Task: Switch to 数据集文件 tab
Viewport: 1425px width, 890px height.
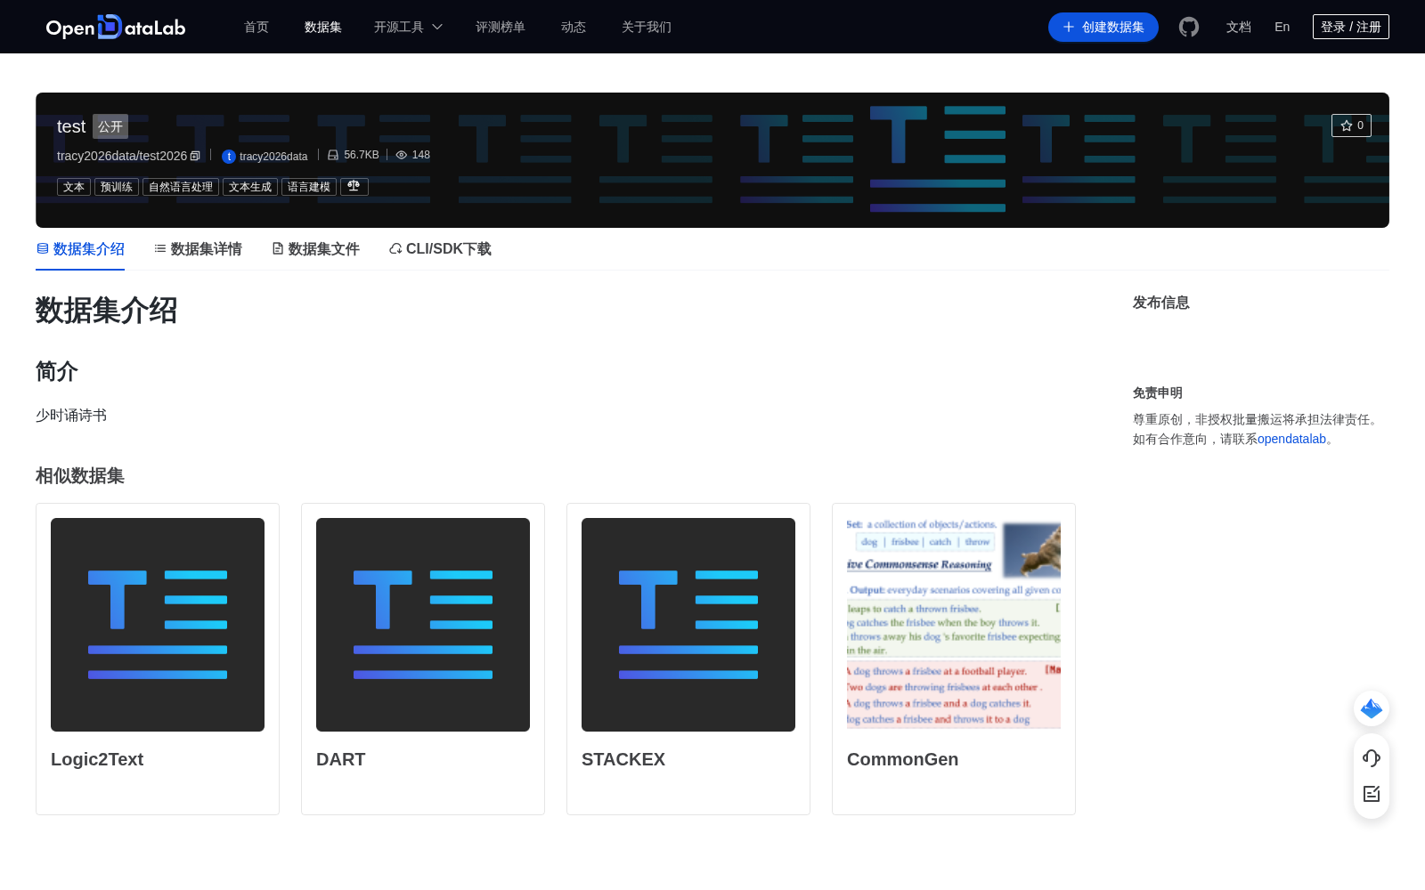Action: [315, 249]
